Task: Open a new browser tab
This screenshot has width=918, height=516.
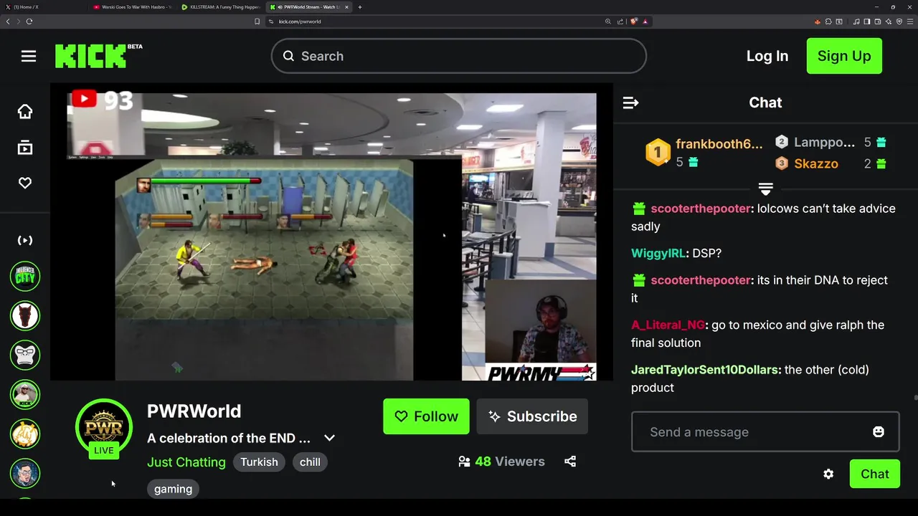Action: pos(360,7)
